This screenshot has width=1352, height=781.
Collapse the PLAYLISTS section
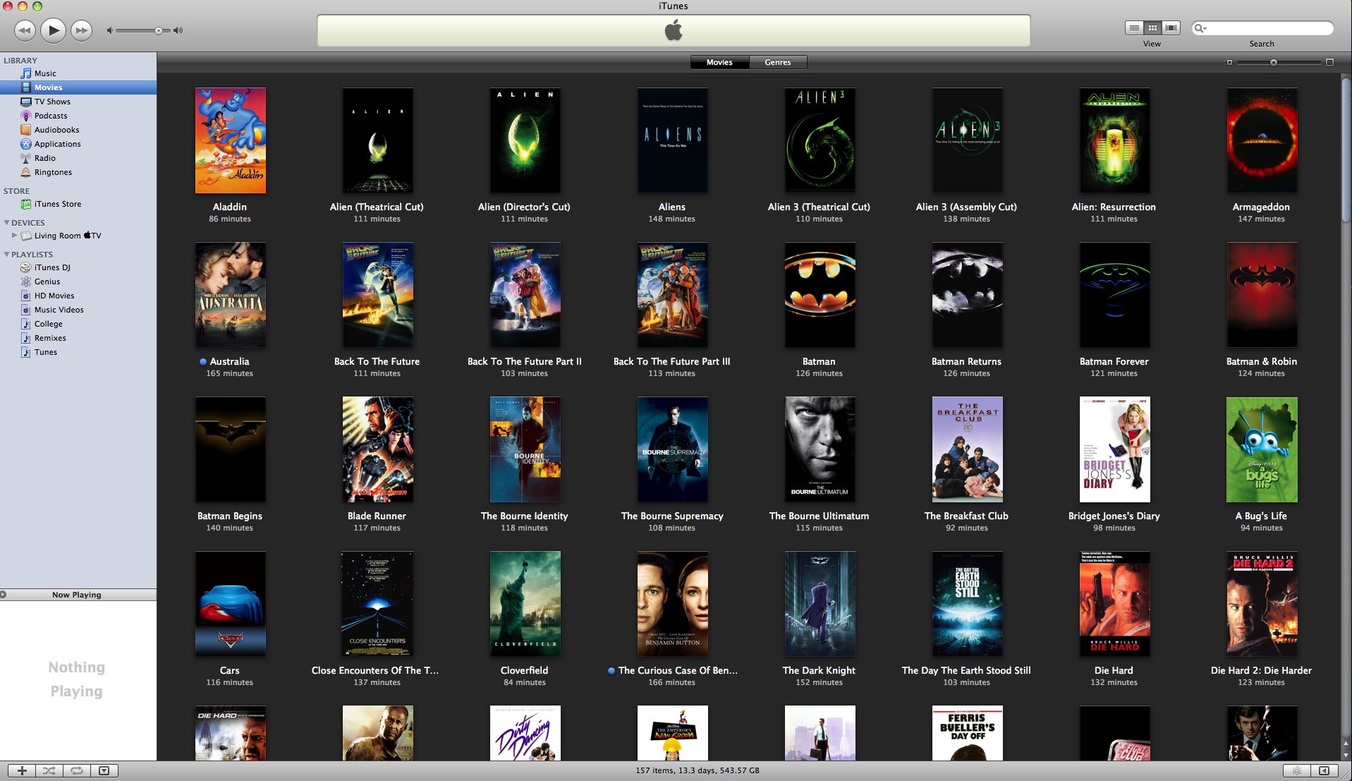coord(6,254)
